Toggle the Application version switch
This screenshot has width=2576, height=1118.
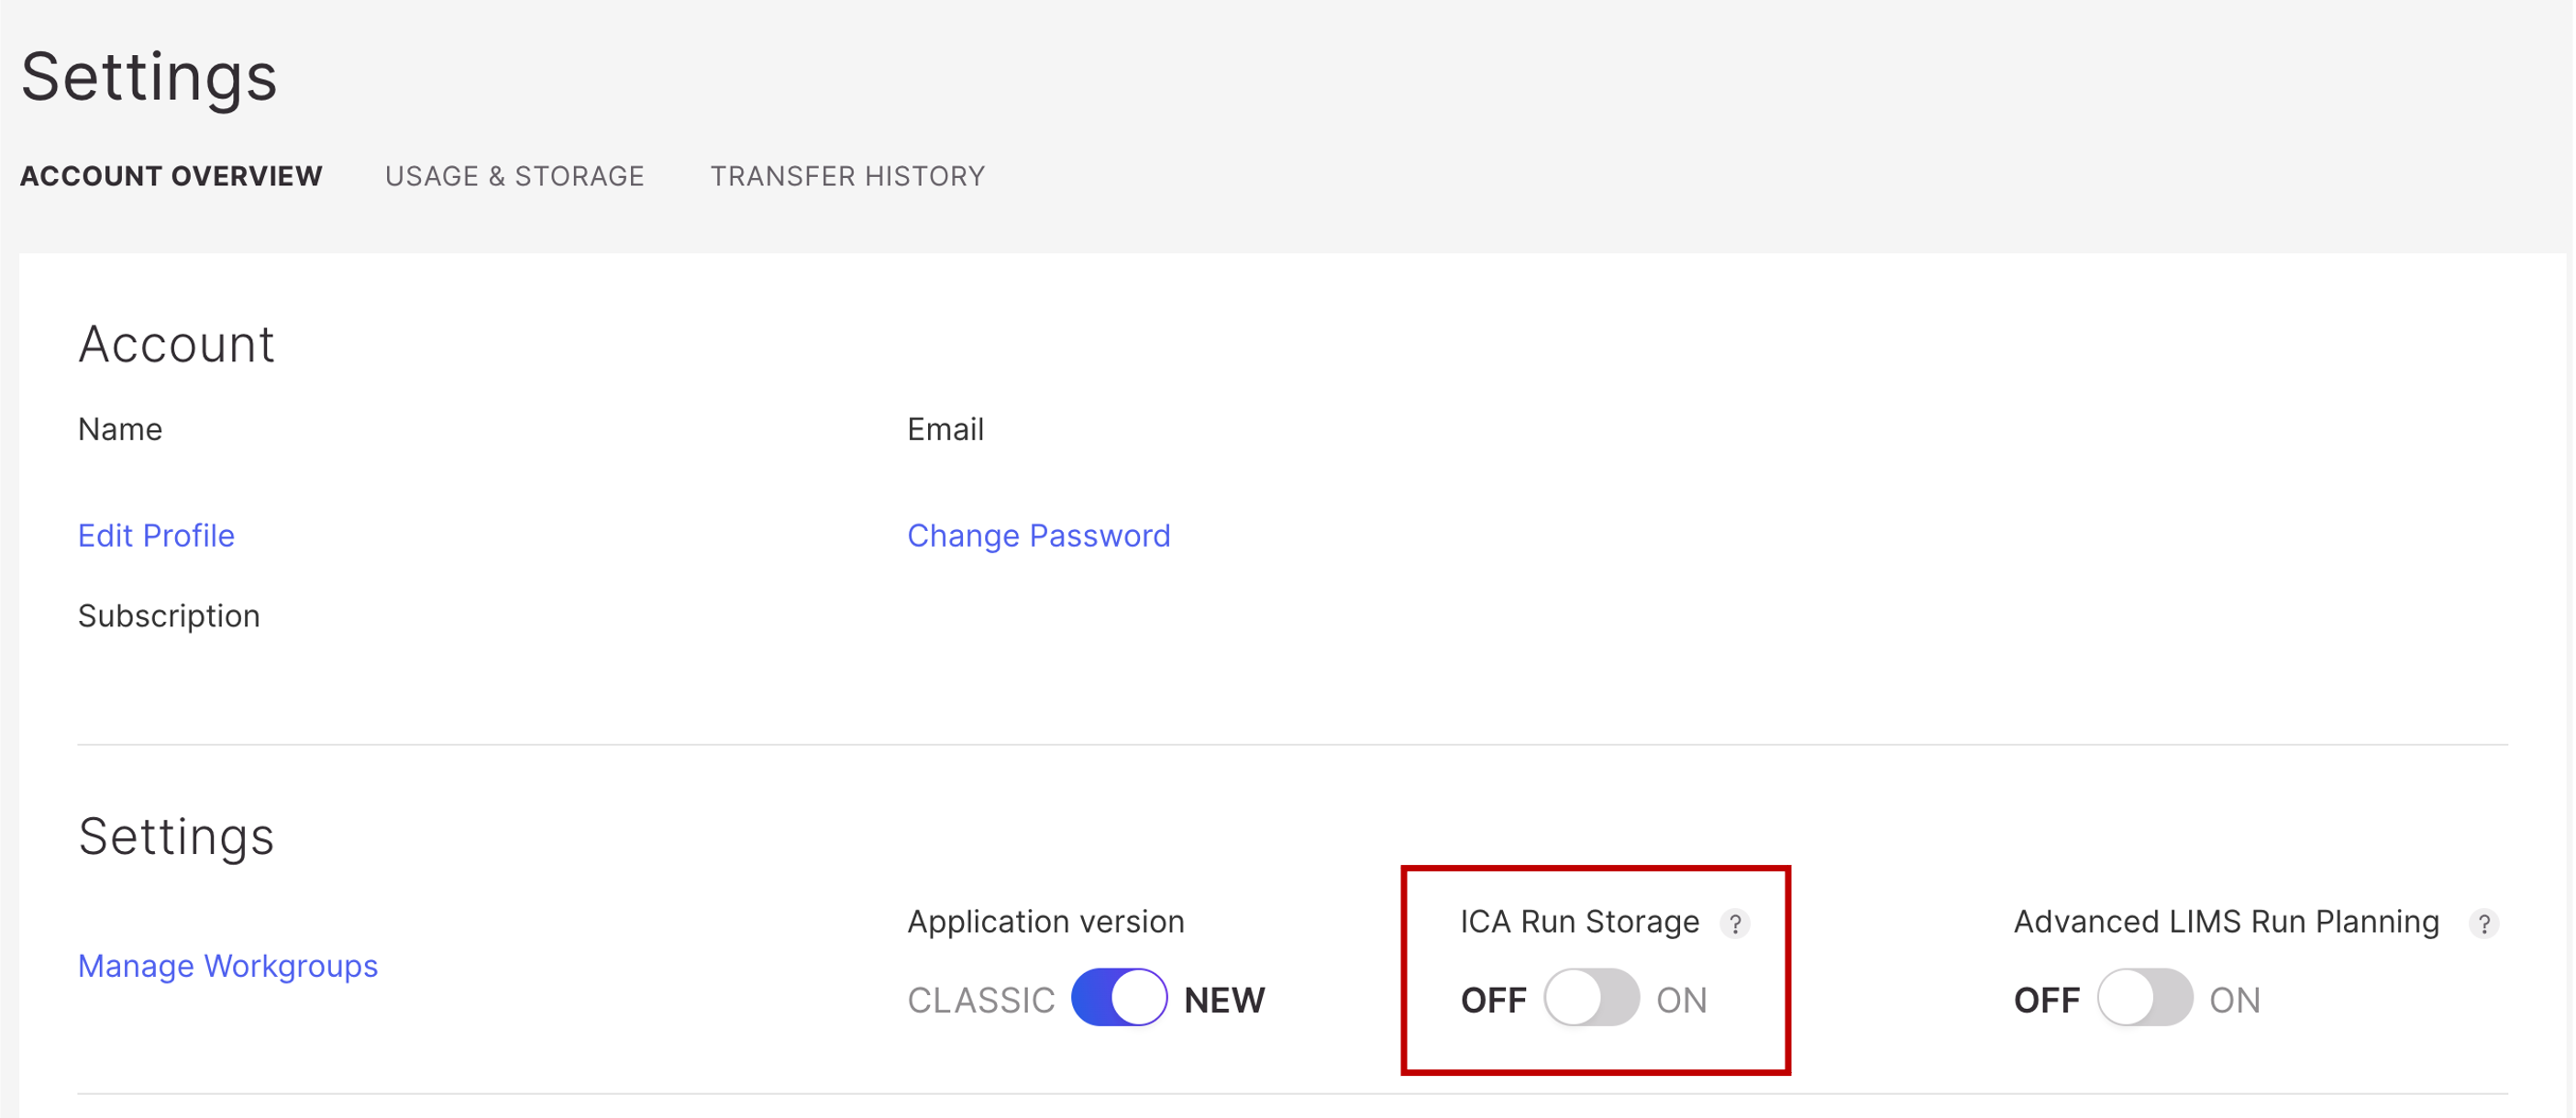coord(1119,997)
